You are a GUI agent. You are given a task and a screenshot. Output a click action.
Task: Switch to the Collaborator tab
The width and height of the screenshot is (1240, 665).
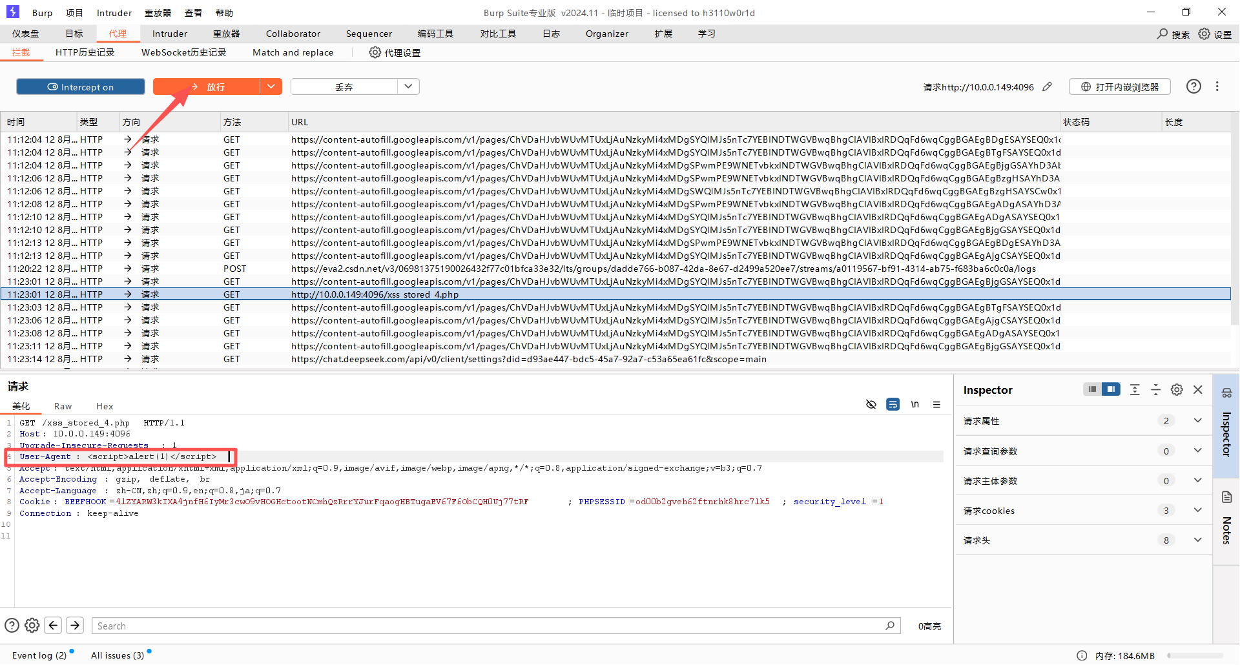[293, 34]
